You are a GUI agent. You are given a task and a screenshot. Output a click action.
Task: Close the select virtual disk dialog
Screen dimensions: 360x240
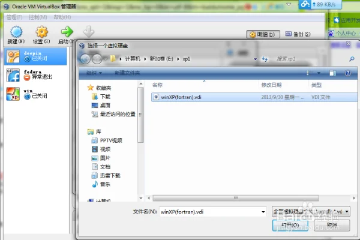click(348, 43)
